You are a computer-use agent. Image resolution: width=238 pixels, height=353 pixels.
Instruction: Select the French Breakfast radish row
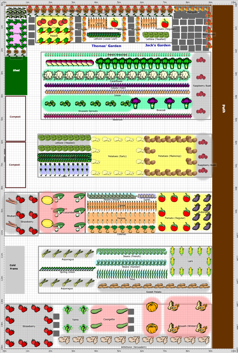click(x=117, y=55)
